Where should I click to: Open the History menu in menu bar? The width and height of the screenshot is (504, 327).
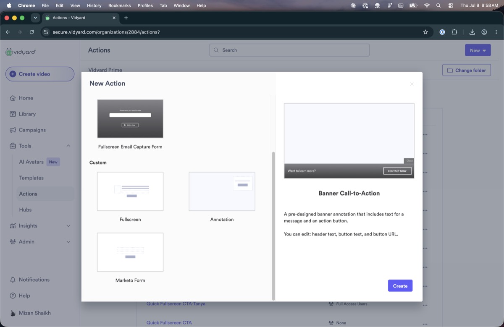point(94,5)
